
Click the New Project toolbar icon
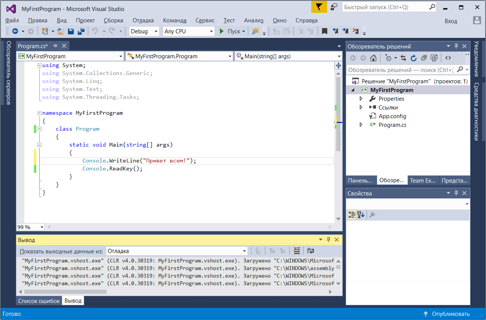(x=45, y=31)
